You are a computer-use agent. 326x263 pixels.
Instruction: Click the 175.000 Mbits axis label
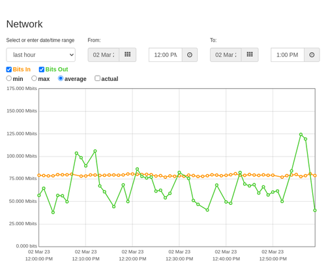point(22,88)
